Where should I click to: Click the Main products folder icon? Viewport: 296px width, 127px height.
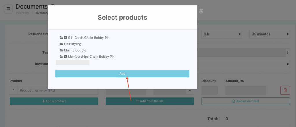point(61,51)
